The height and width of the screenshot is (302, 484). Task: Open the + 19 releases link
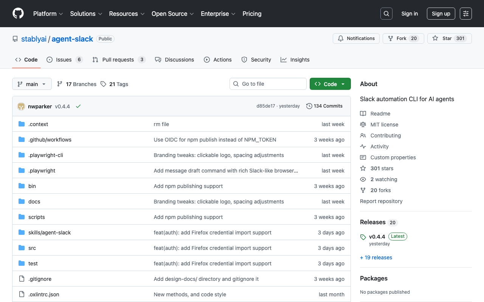coord(376,257)
